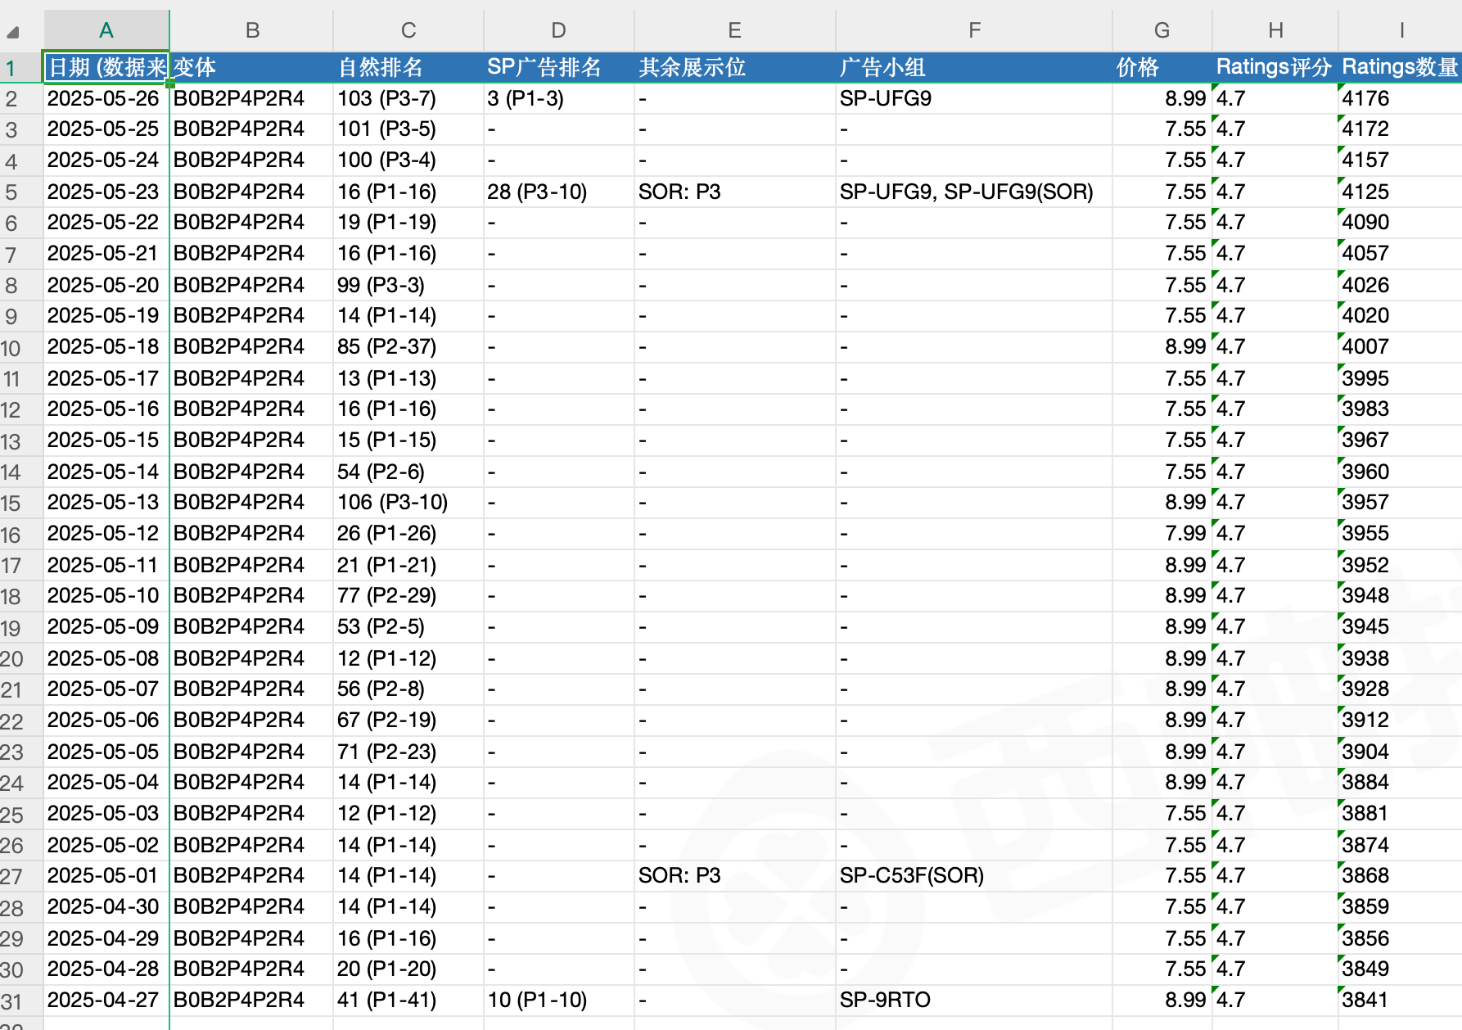Viewport: 1462px width, 1030px height.
Task: Click the 变体 header cell
Action: [251, 67]
